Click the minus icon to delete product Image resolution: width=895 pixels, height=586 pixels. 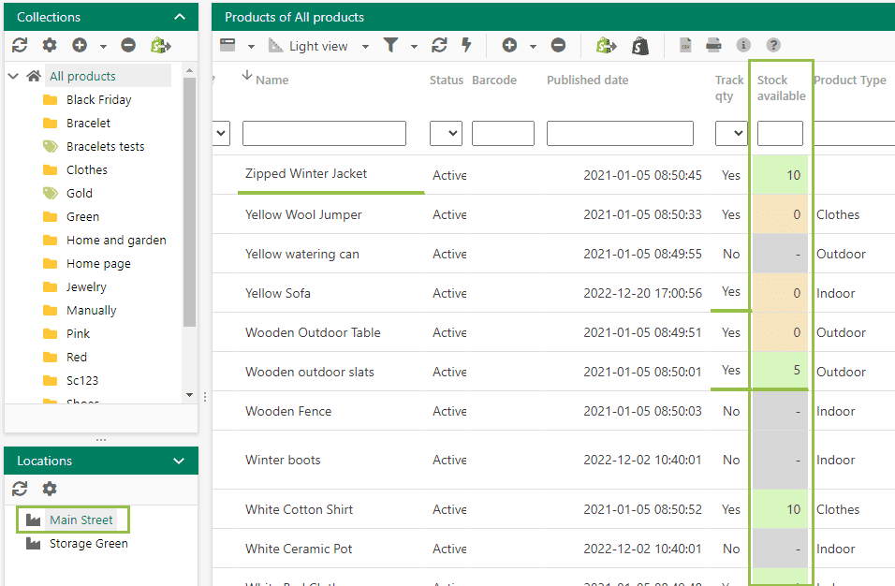(x=558, y=45)
